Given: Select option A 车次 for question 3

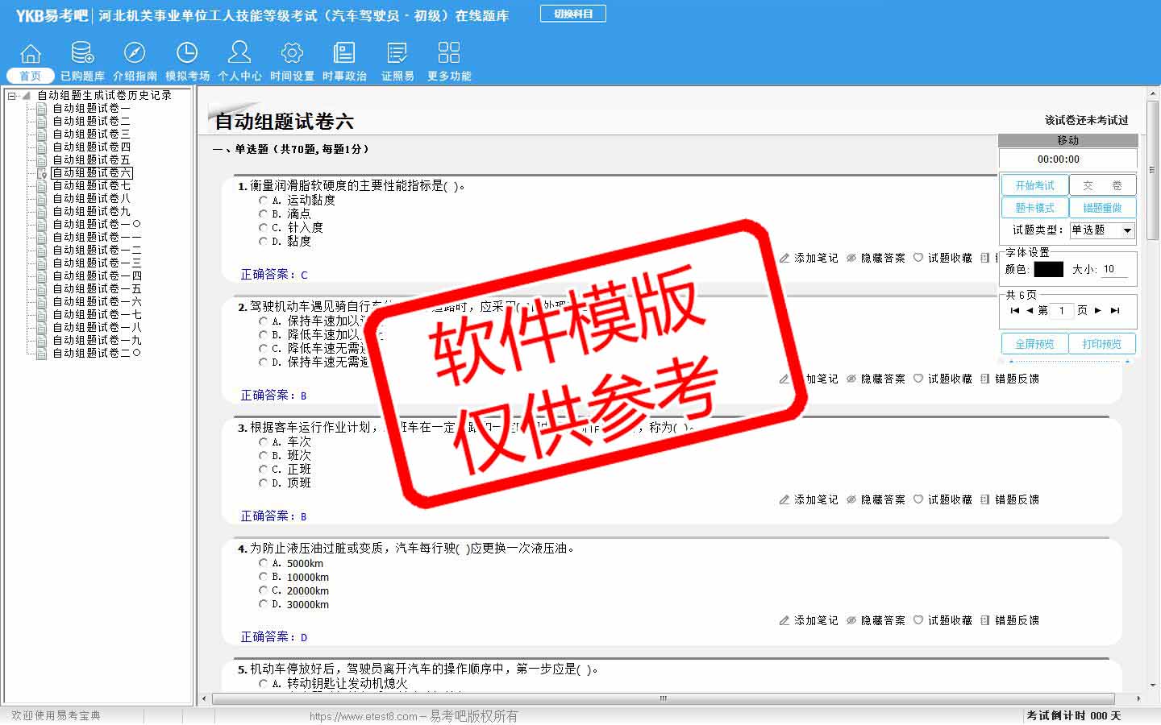Looking at the screenshot, I should pos(264,441).
